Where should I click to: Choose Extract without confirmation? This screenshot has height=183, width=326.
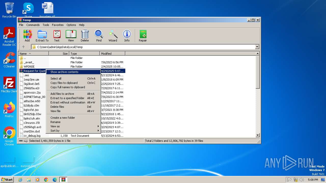73,102
